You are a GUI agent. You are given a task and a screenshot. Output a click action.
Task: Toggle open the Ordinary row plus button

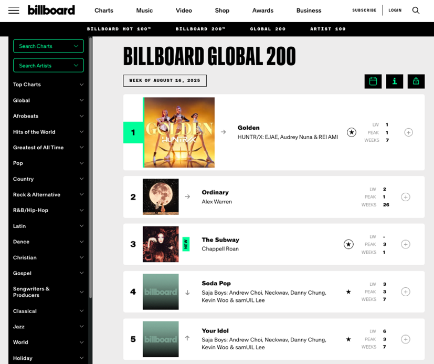point(405,197)
